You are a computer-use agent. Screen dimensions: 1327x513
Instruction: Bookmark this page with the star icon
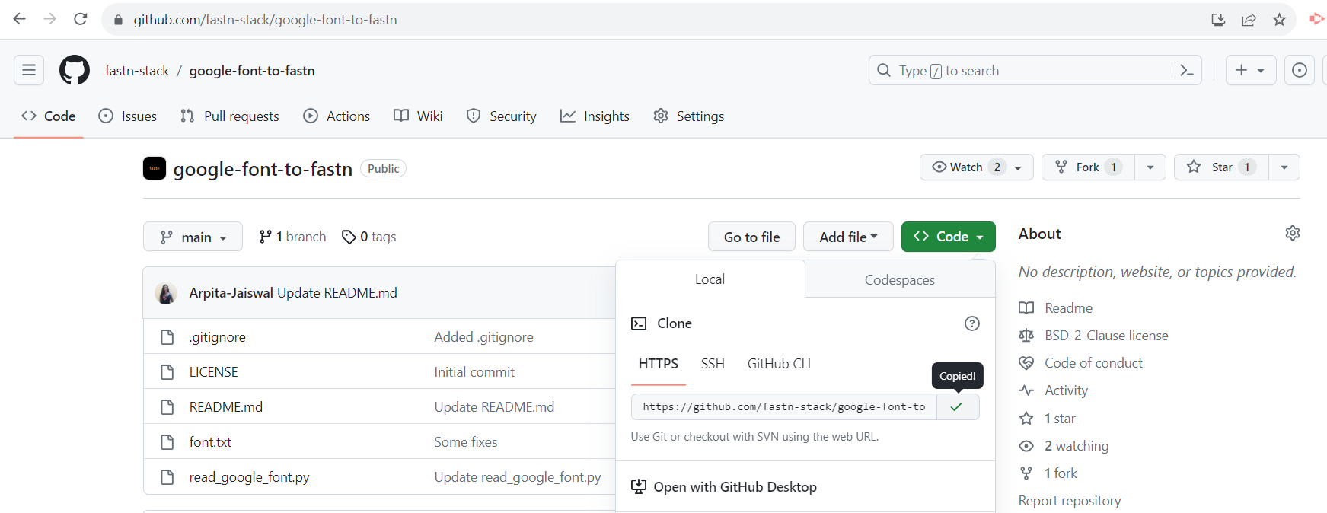pyautogui.click(x=1279, y=20)
